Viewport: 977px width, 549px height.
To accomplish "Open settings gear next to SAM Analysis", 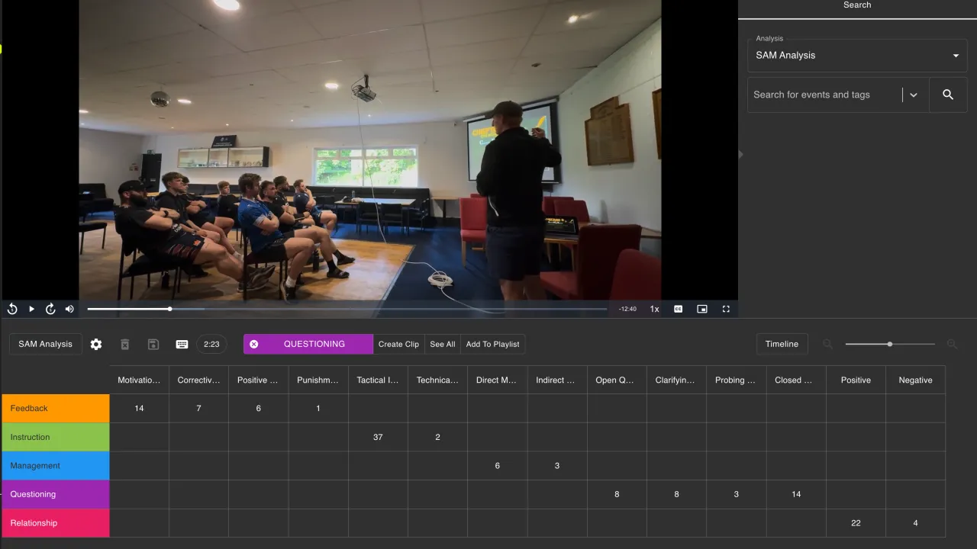I will click(x=96, y=344).
